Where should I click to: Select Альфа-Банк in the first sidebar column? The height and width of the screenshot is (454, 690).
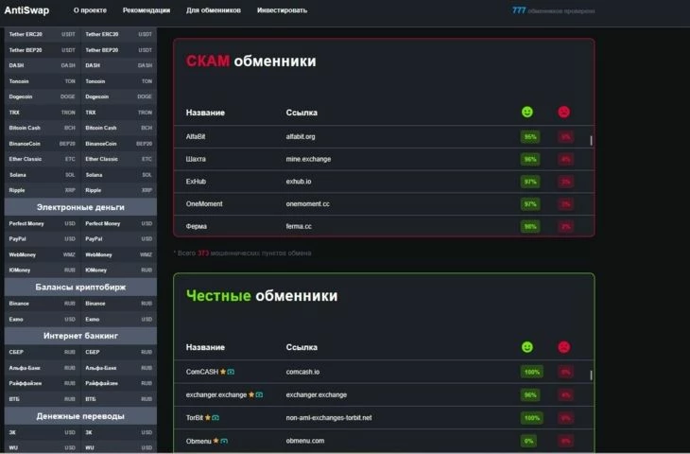pyautogui.click(x=43, y=368)
